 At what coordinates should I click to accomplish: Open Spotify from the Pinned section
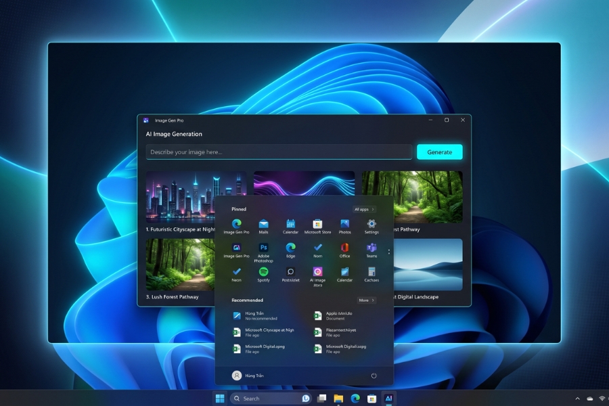[263, 275]
